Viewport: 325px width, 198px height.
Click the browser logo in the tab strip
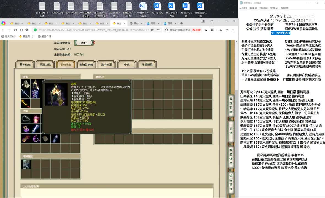[x=3, y=23]
